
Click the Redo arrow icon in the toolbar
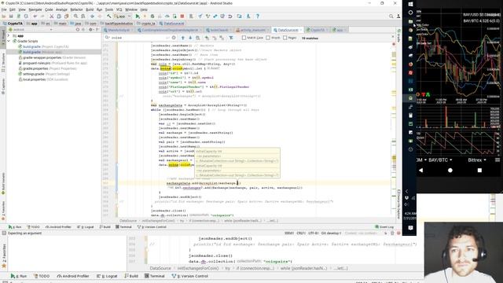[x=42, y=16]
